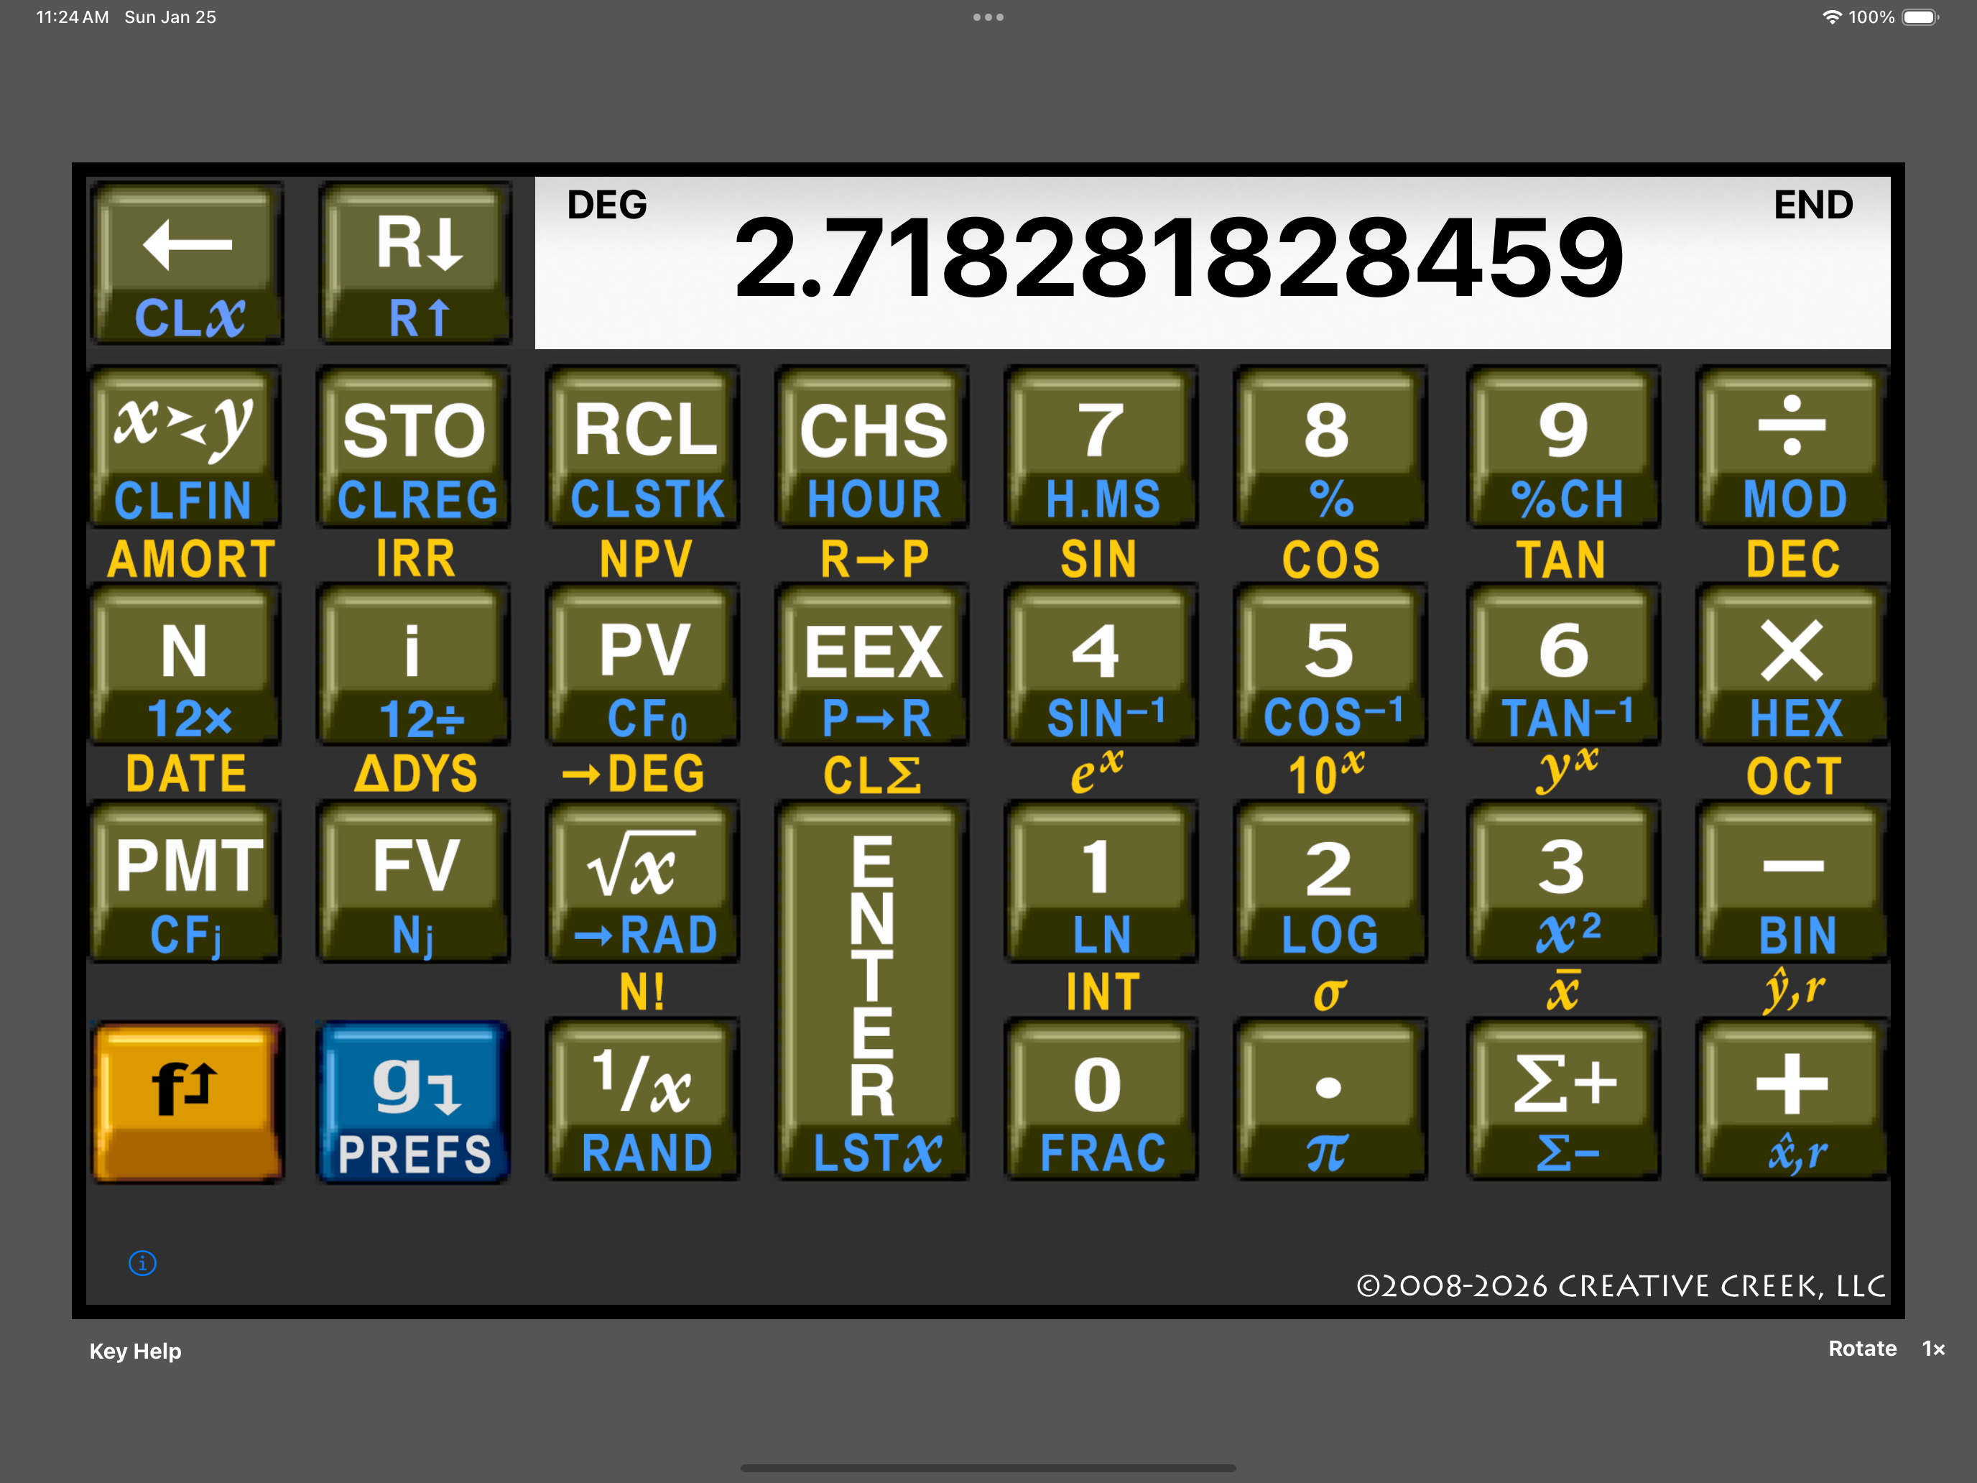Viewport: 1977px width, 1483px height.
Task: Tap the square root √x key
Action: click(644, 883)
